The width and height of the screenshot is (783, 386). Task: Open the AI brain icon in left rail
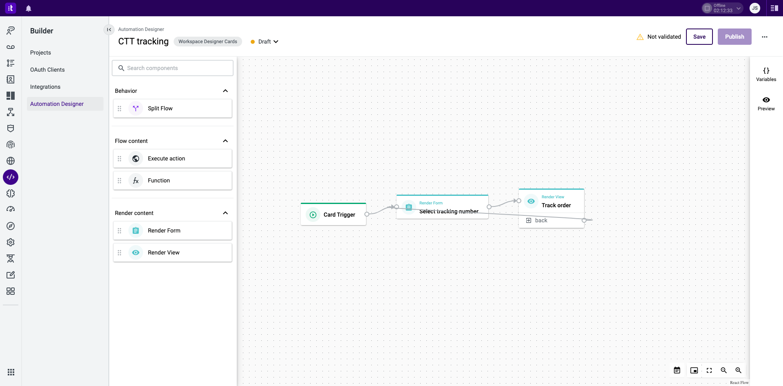(11, 193)
